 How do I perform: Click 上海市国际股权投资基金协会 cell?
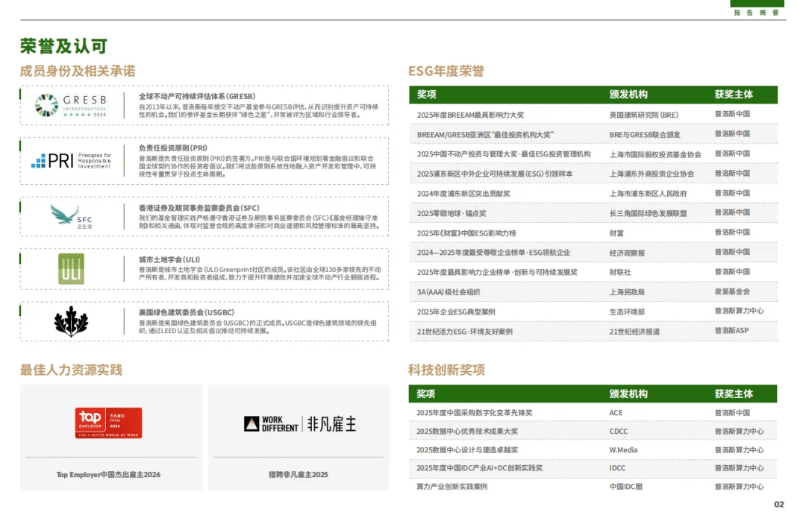655,154
